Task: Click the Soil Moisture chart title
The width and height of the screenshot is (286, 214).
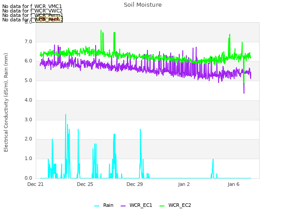Action: pyautogui.click(x=143, y=5)
